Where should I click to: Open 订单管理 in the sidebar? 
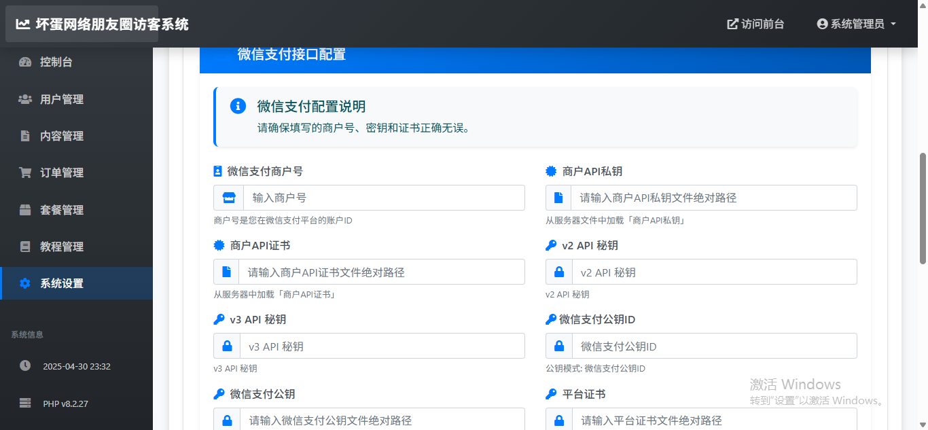click(76, 173)
